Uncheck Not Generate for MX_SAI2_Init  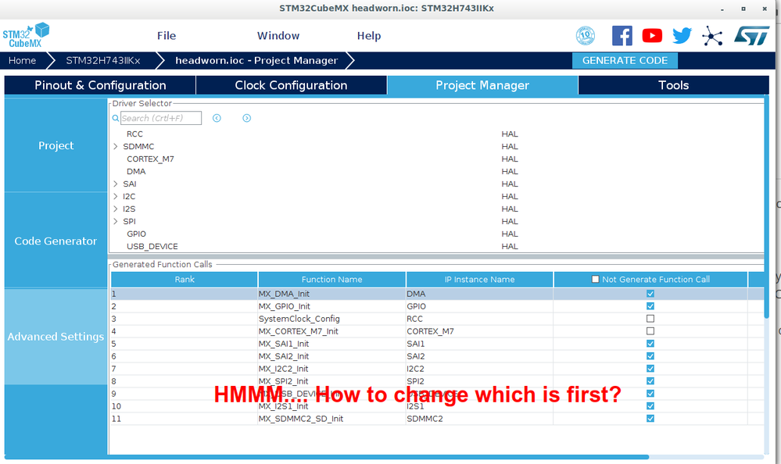tap(650, 356)
